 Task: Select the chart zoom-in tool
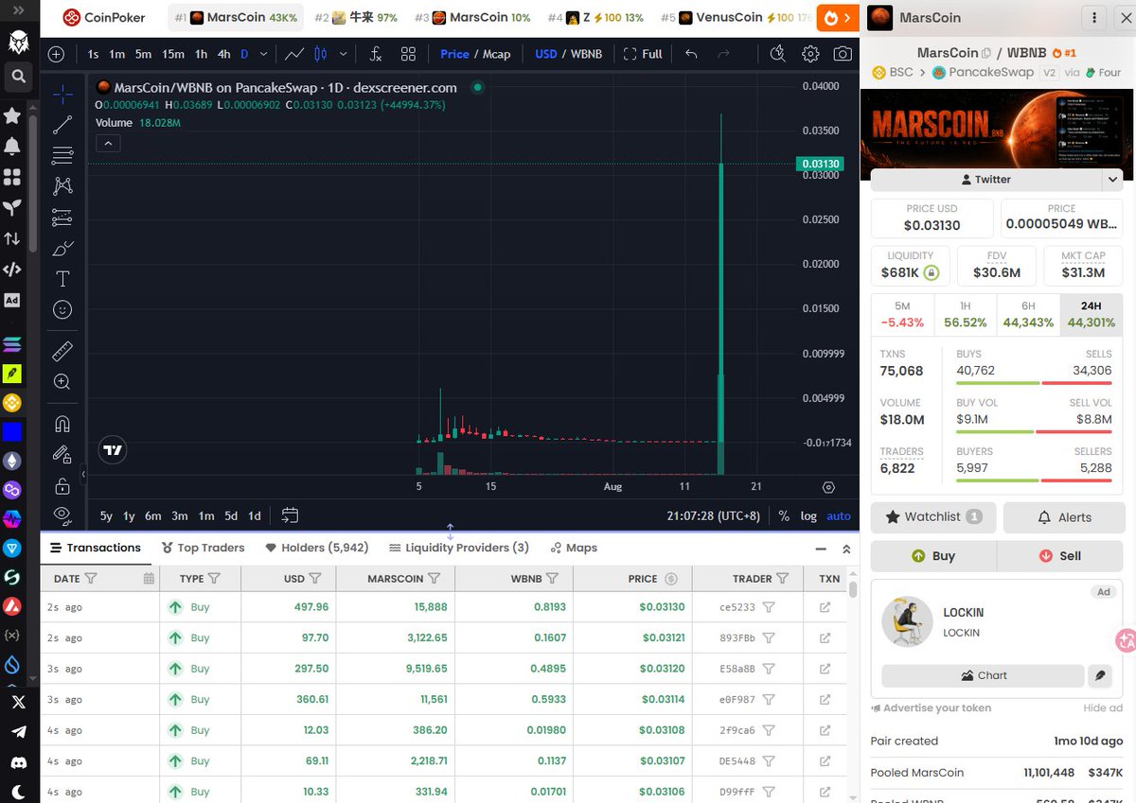[x=62, y=382]
